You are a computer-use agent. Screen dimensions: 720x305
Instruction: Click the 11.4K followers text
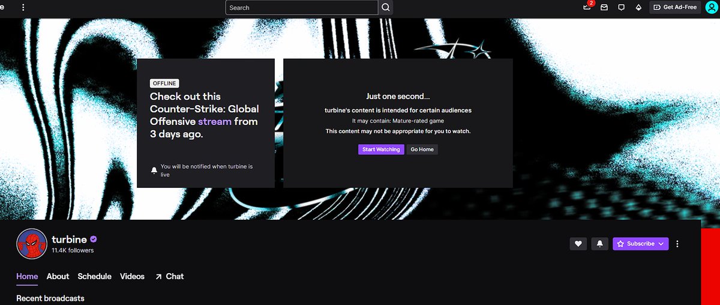(73, 250)
